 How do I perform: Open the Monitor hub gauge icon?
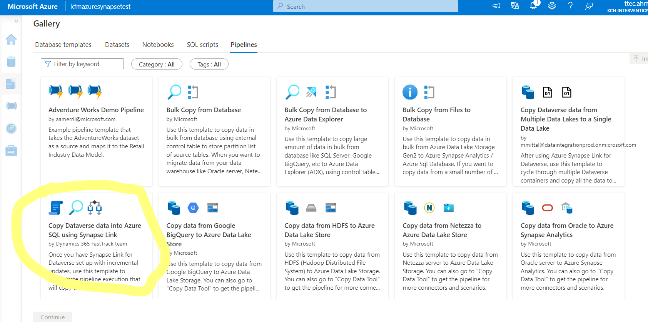coord(11,128)
